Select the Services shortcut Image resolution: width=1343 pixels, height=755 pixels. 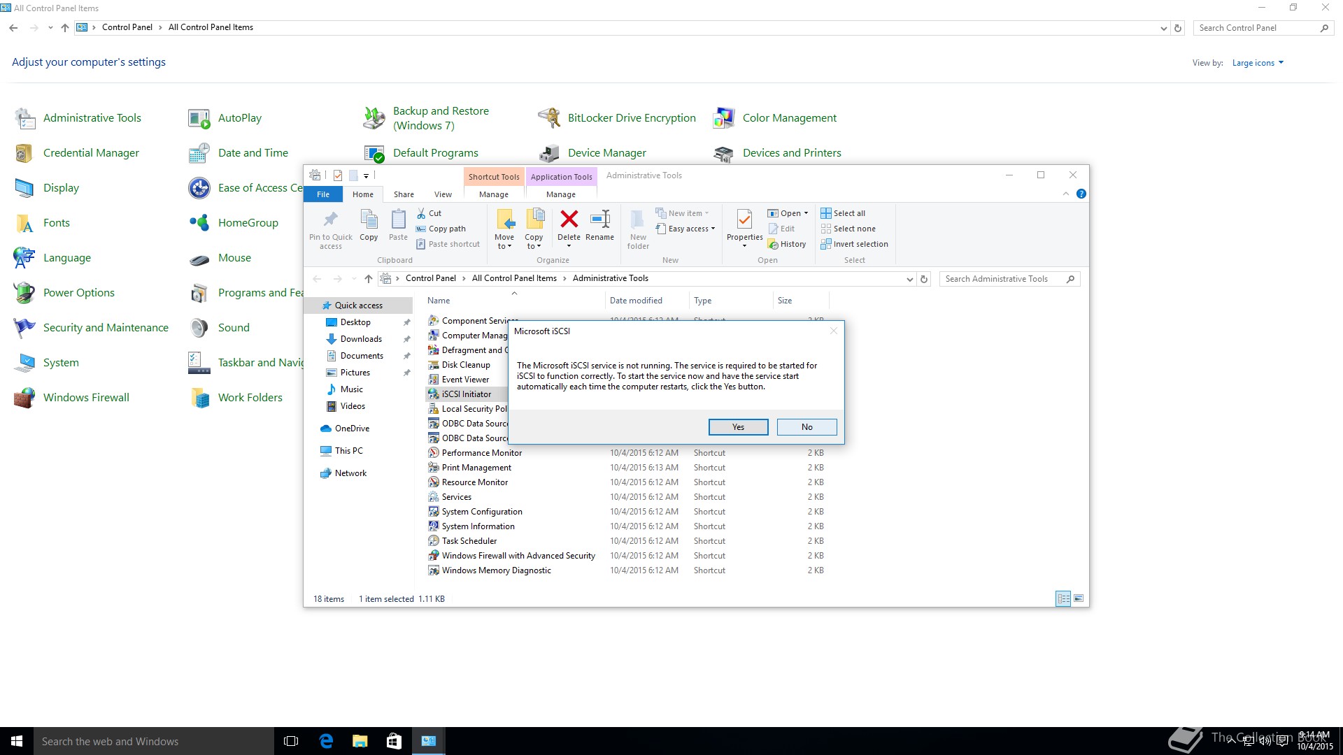click(x=457, y=497)
